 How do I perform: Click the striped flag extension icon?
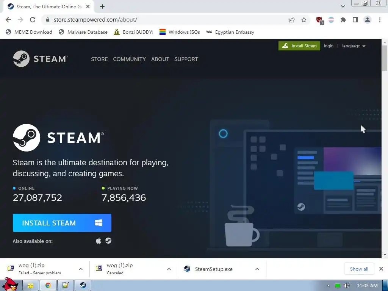coord(331,20)
